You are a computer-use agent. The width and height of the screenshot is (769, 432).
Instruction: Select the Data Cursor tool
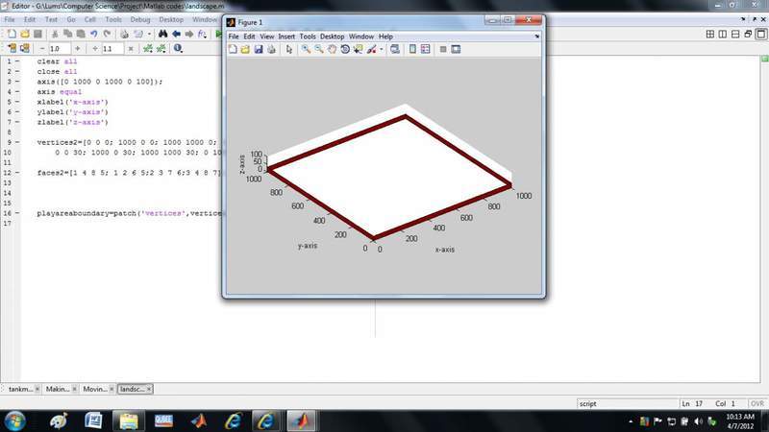[x=358, y=49]
